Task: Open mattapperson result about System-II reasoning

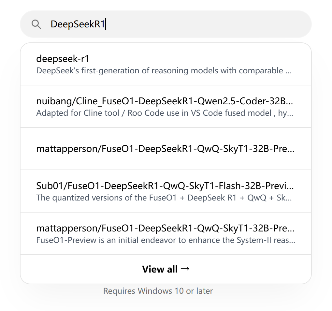Action: [166, 233]
